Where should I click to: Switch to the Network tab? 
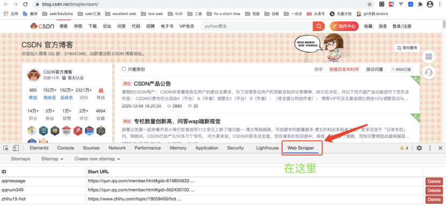pos(117,148)
